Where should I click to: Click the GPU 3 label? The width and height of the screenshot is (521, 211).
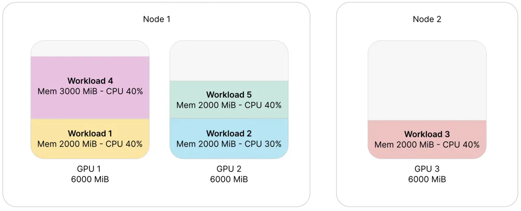(427, 169)
